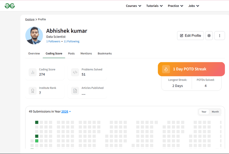Expand the Practice dropdown menu
Image resolution: width=229 pixels, height=154 pixels.
175,6
